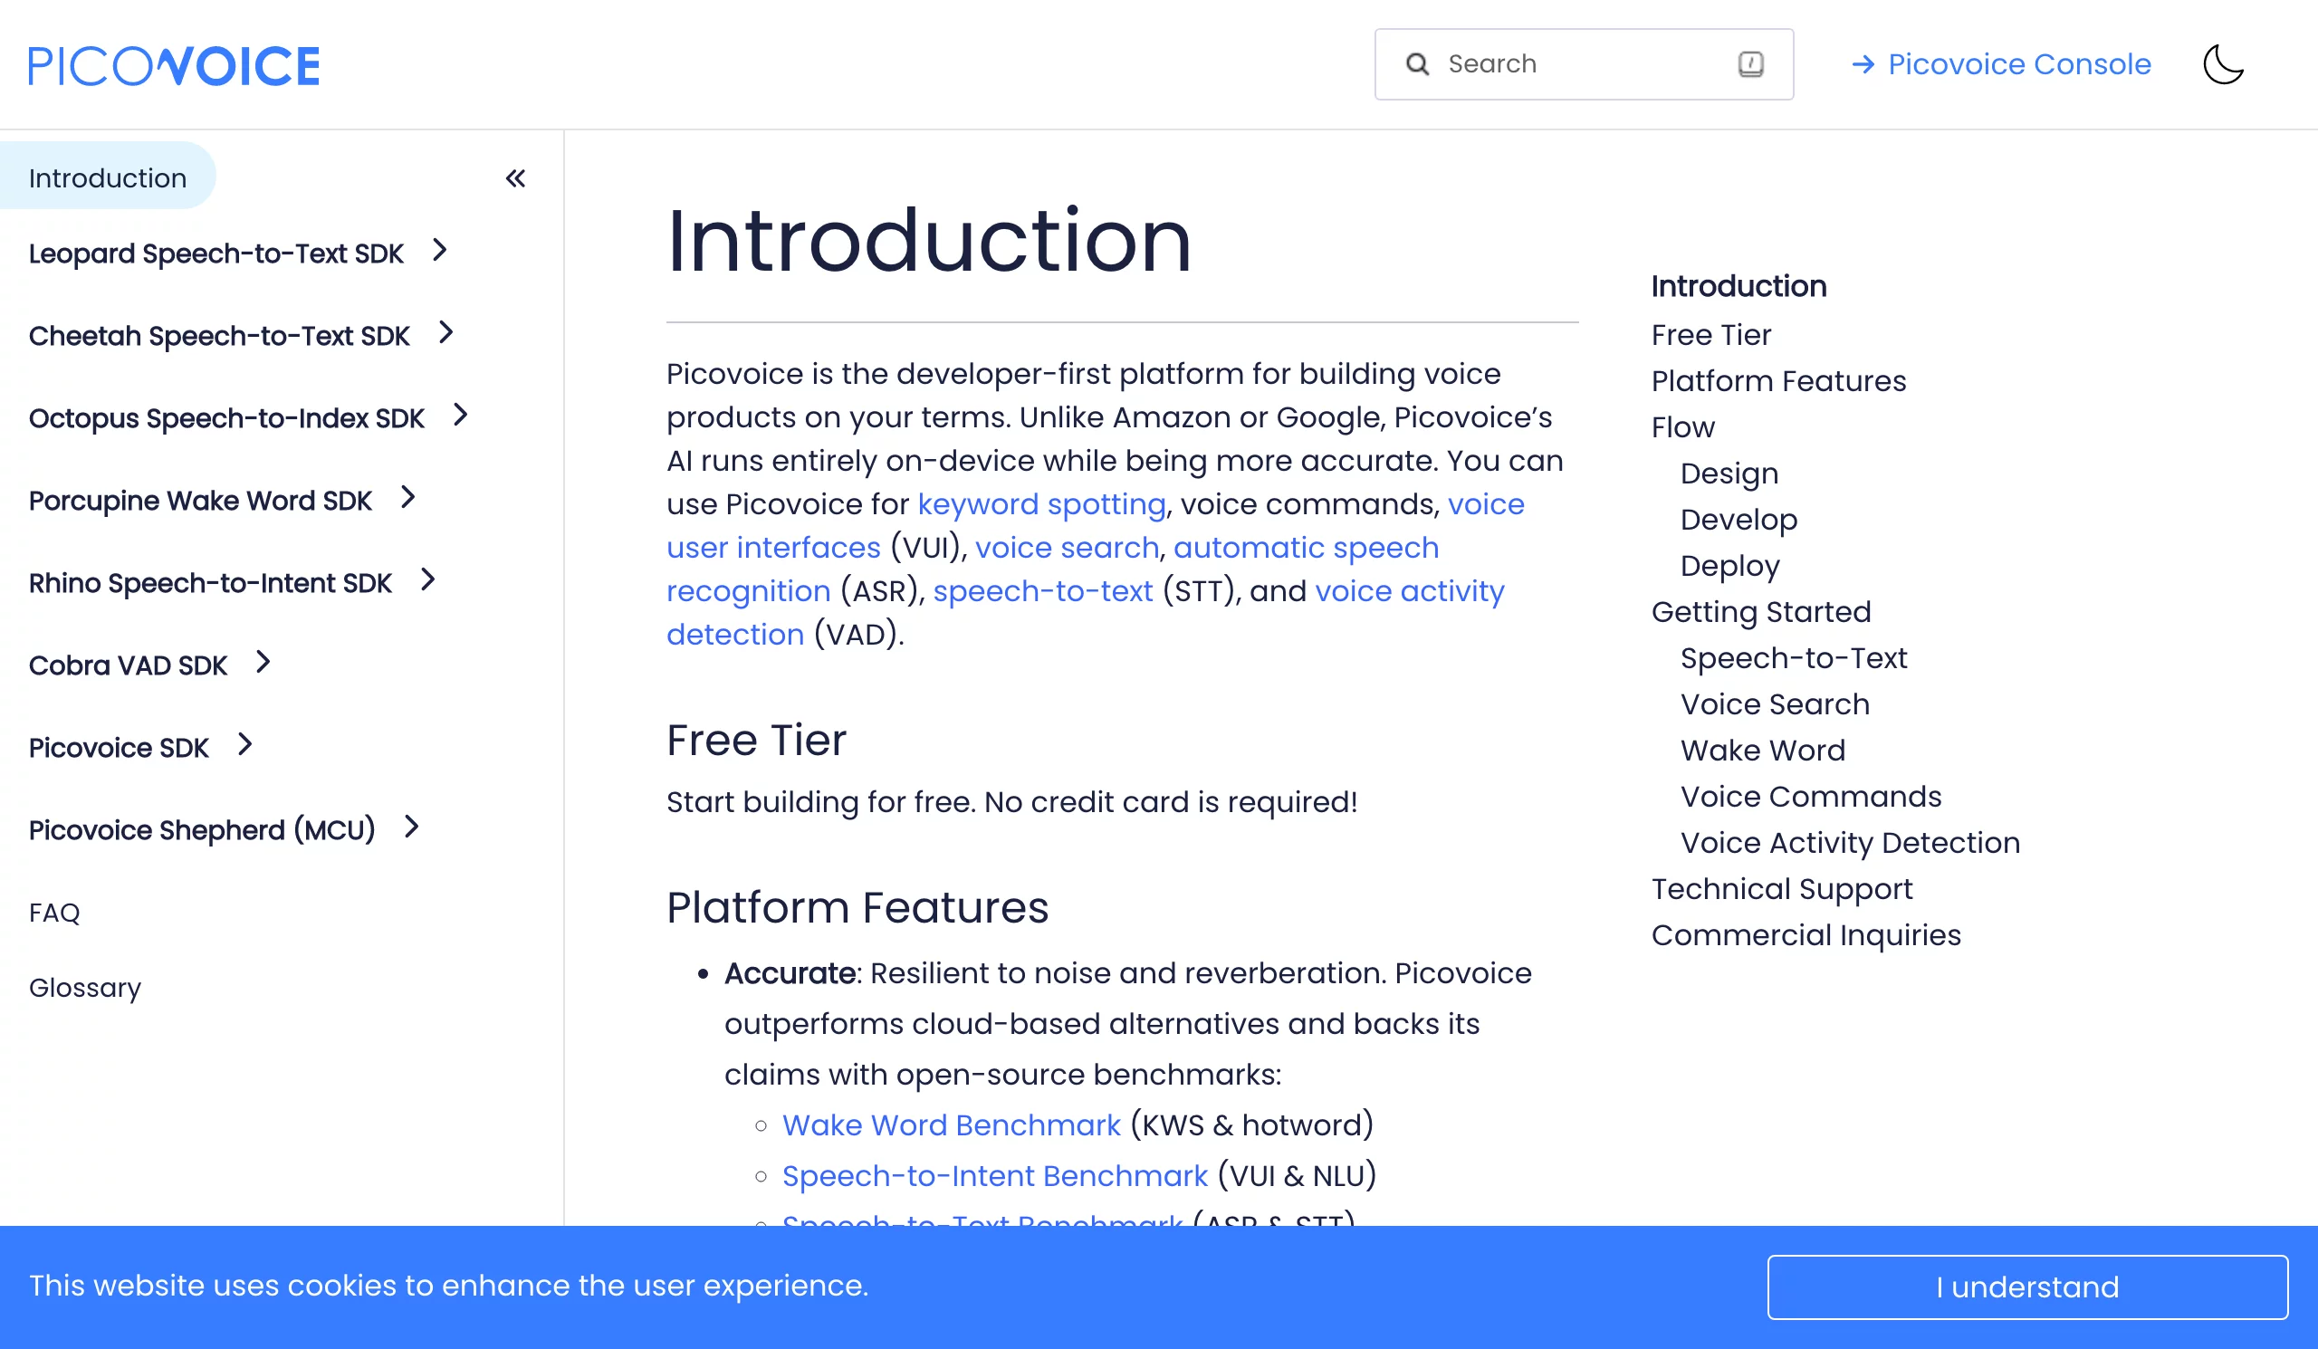Image resolution: width=2318 pixels, height=1349 pixels.
Task: Click the dark mode moon icon
Action: coord(2222,64)
